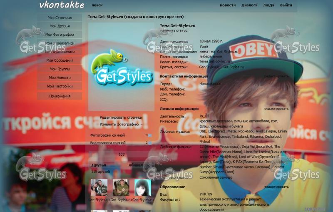Expand the arrow next to Изменить фотографию

[142, 125]
